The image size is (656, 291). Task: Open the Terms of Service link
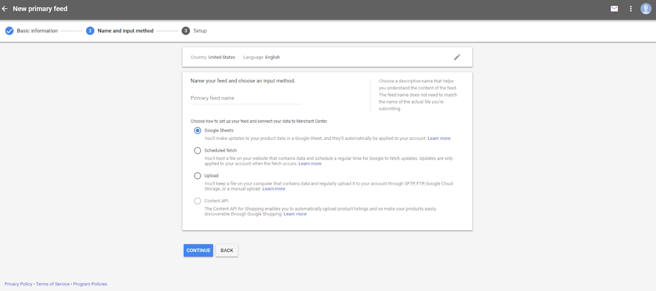click(x=53, y=284)
